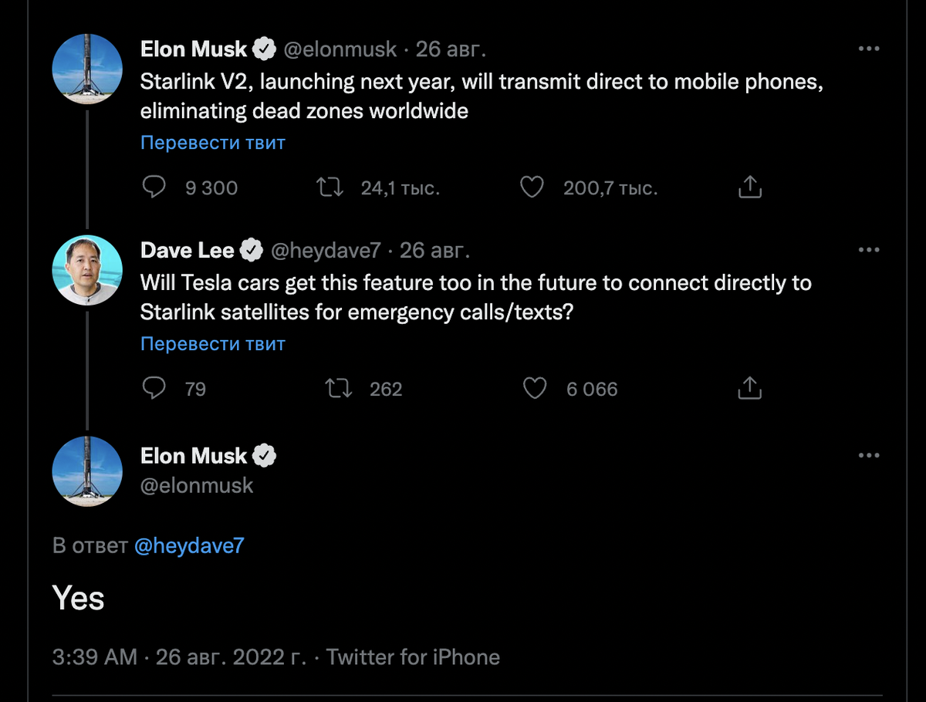Image resolution: width=926 pixels, height=702 pixels.
Task: Open more options on the 'Yes' reply
Action: point(869,456)
